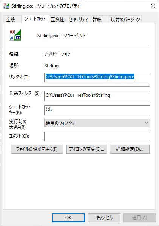Show the 以前のバージョン tab
This screenshot has width=159, height=226.
pyautogui.click(x=125, y=19)
